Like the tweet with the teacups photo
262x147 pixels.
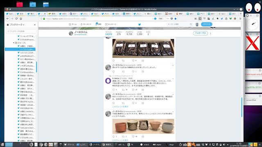pos(133,136)
